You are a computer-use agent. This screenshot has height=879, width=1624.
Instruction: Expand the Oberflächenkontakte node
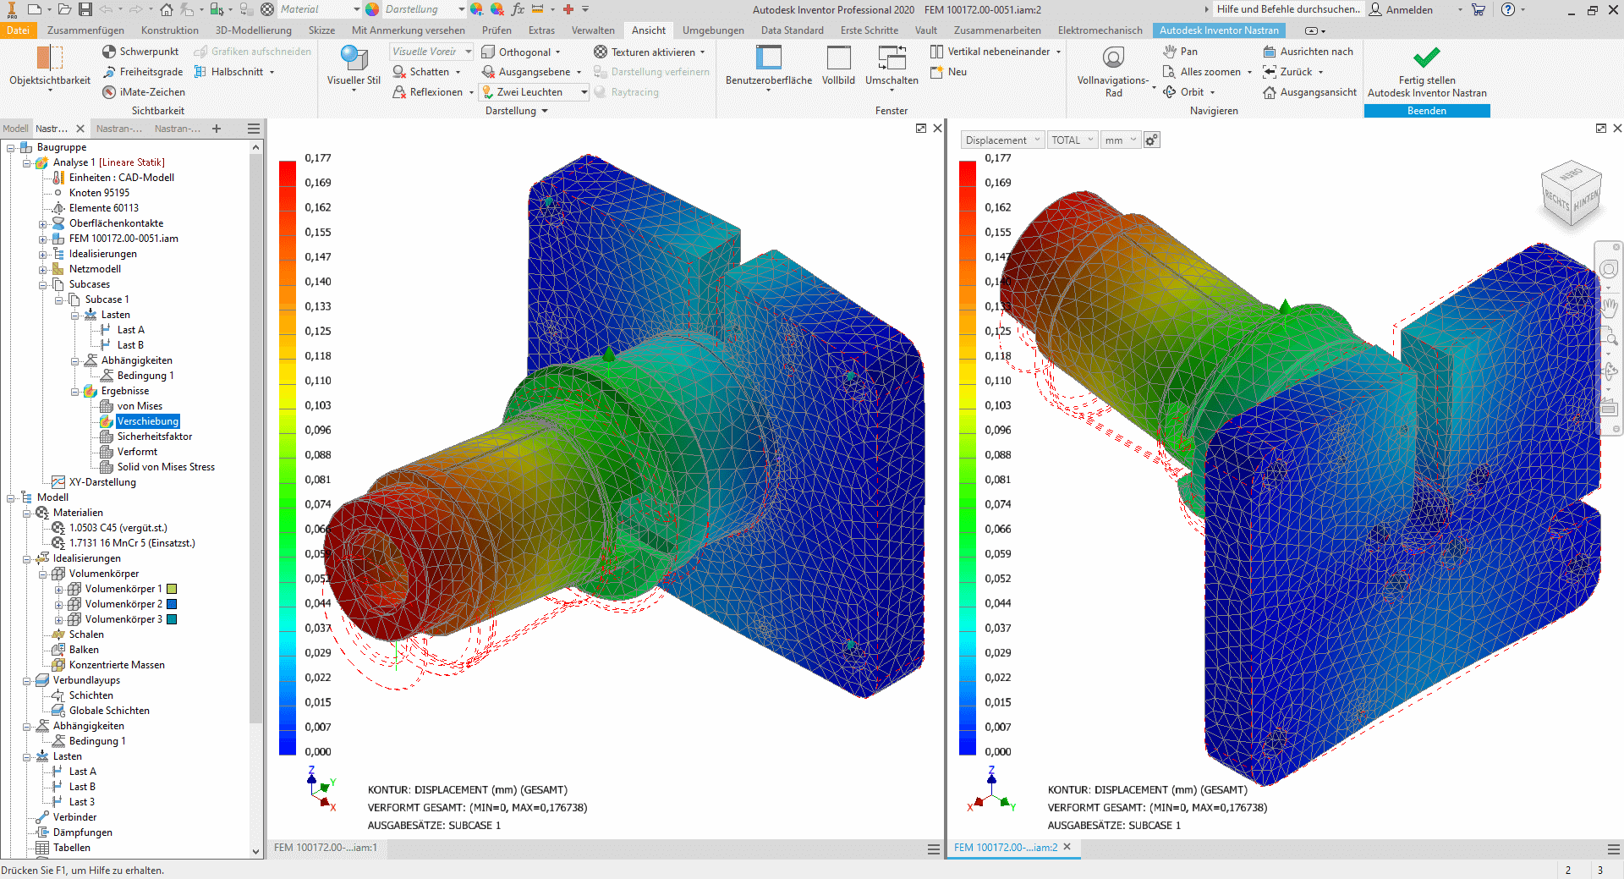coord(42,223)
